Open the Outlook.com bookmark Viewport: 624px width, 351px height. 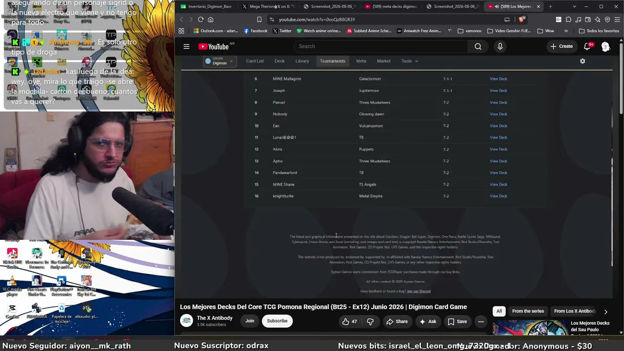(215, 31)
